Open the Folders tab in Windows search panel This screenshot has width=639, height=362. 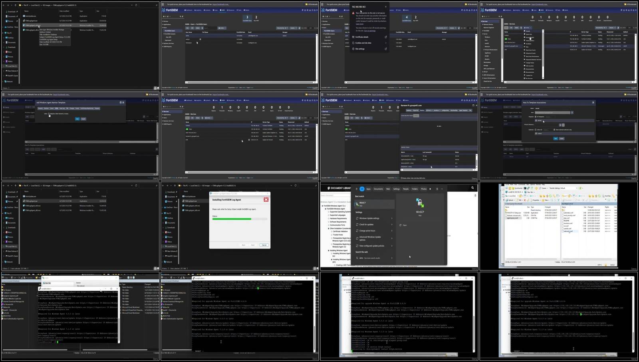415,189
